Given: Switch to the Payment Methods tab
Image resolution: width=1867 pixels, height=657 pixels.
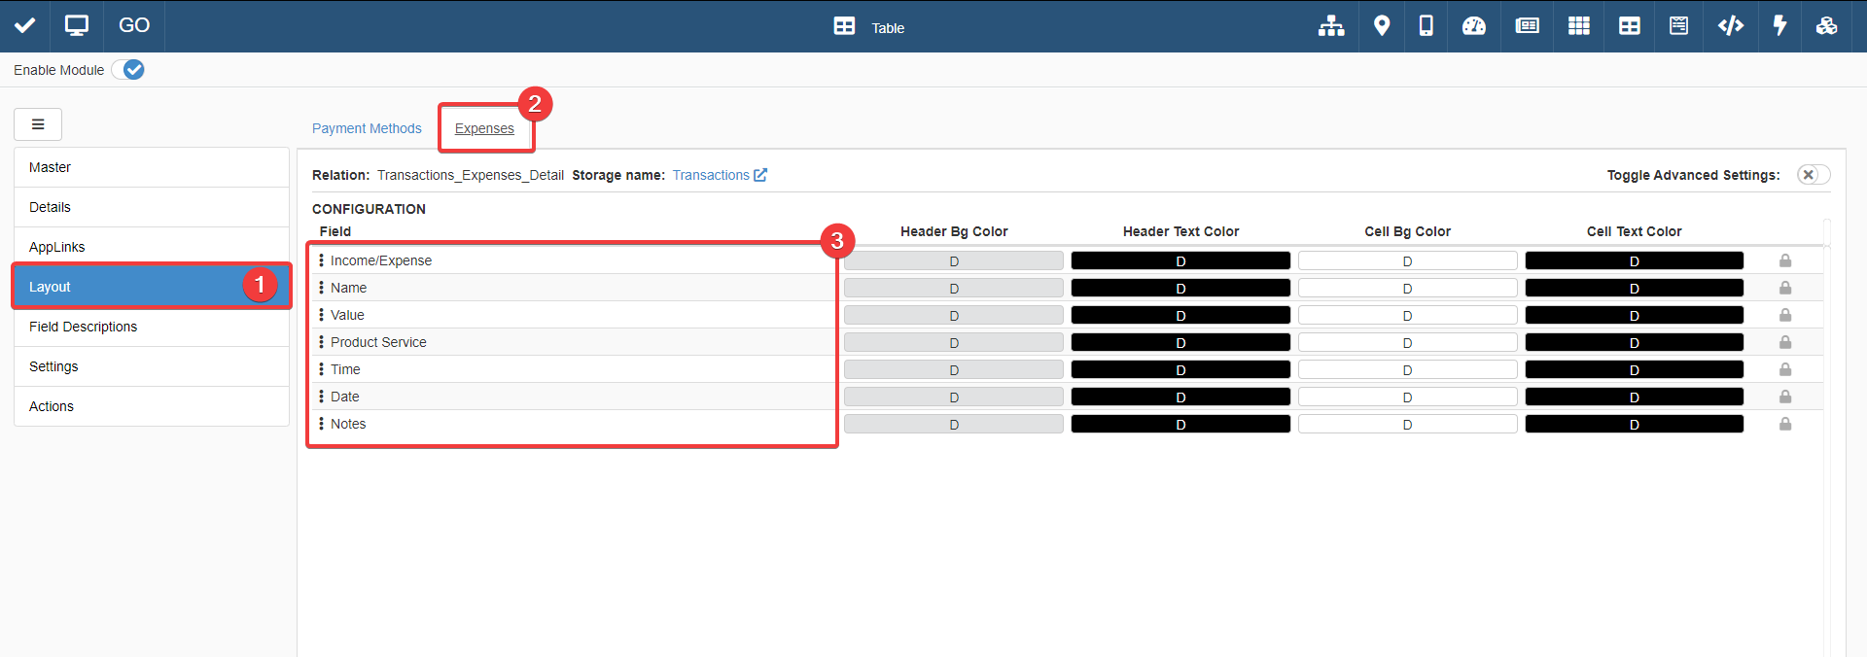Looking at the screenshot, I should click(x=367, y=128).
